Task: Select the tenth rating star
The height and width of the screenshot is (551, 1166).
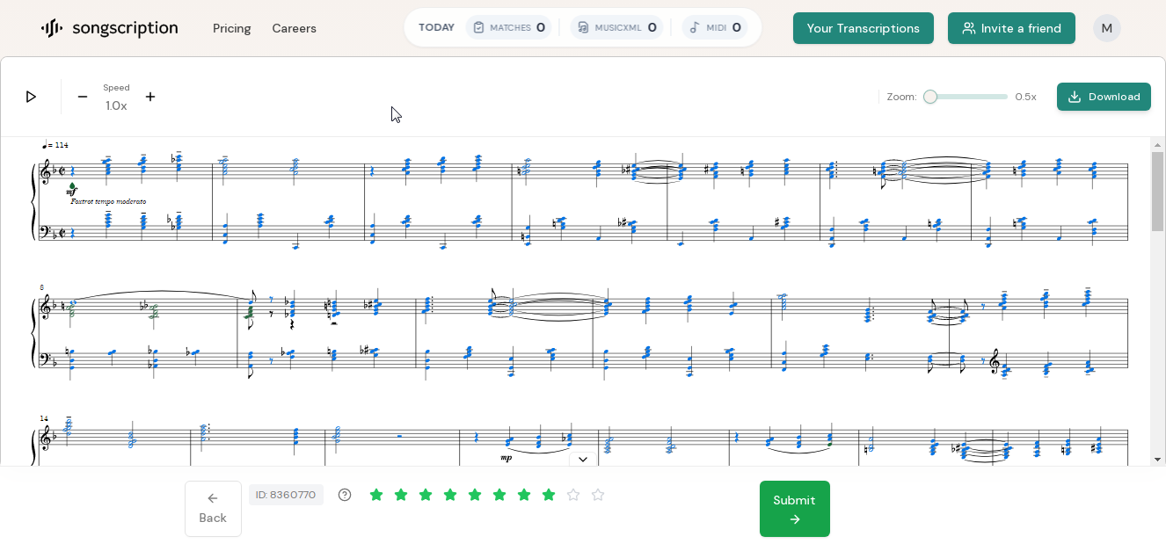Action: tap(598, 495)
